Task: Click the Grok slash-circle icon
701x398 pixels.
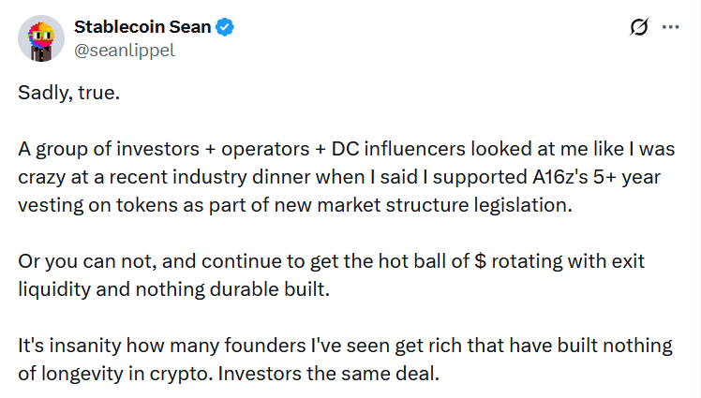Action: [639, 28]
